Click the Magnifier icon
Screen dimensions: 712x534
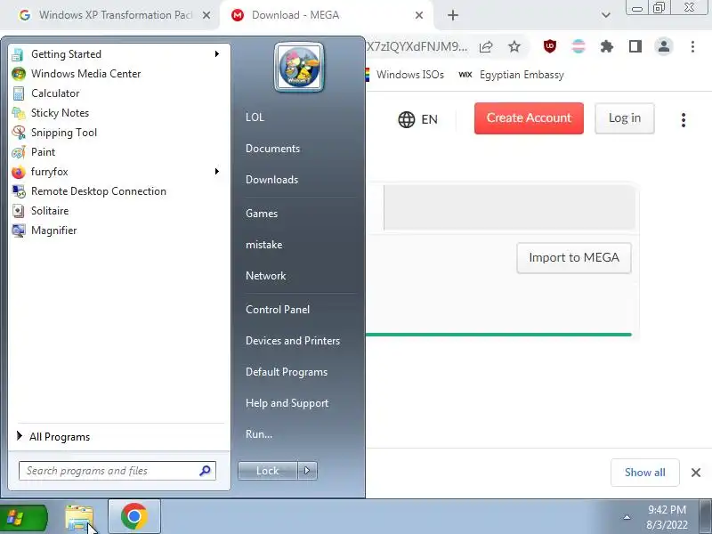[19, 231]
